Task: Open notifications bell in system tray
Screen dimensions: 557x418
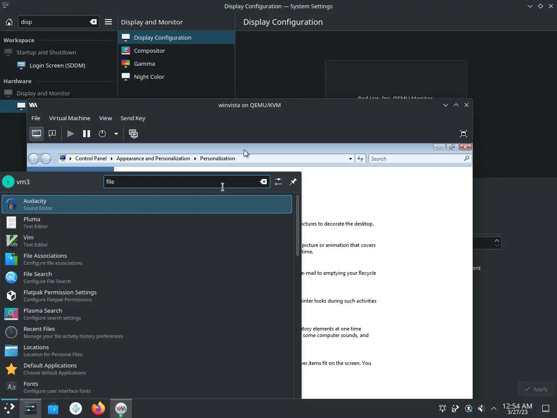Action: [442, 408]
